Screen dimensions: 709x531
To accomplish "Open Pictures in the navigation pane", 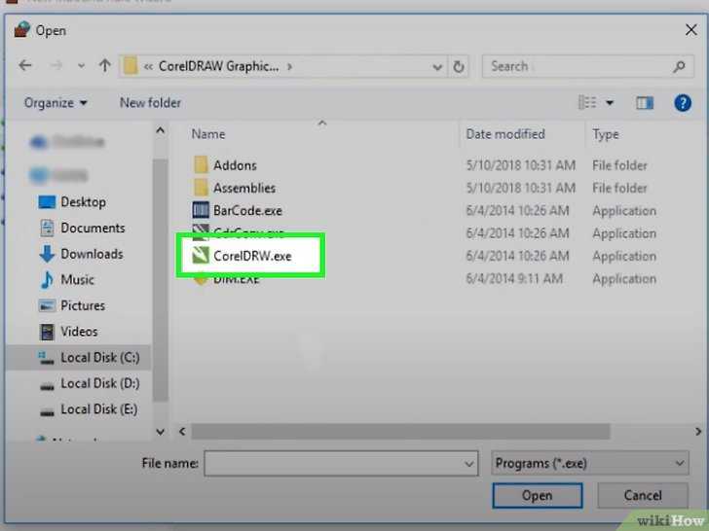I will [x=83, y=305].
